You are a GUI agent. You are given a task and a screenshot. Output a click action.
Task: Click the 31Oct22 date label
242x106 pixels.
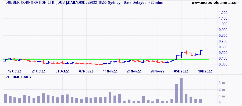click(62, 71)
